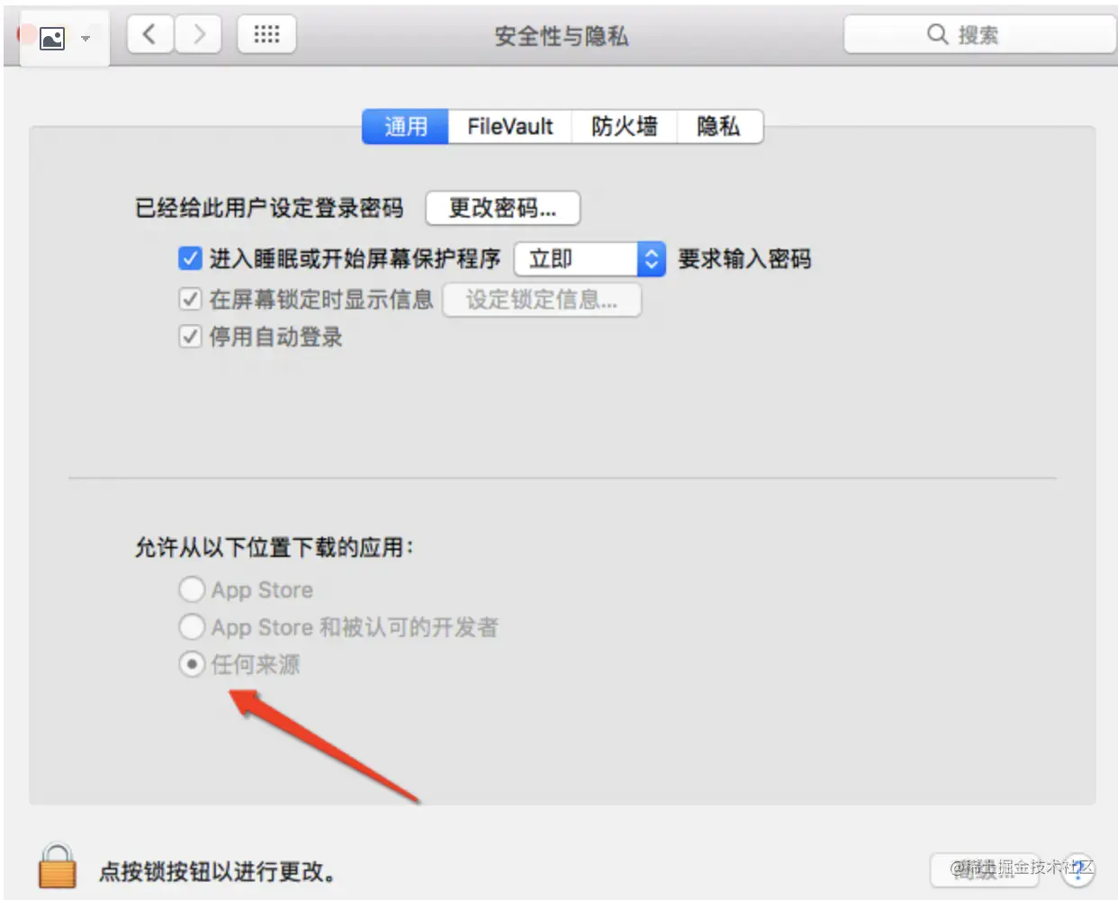Click the blue stepper arrows of 立即 popup

point(652,259)
